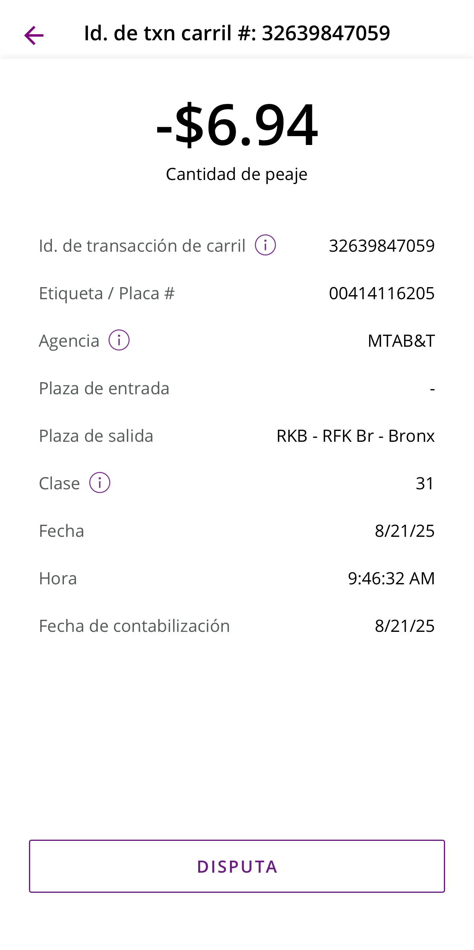The width and height of the screenshot is (474, 950).
Task: Tap the info icon beside Clase
Action: pos(100,483)
